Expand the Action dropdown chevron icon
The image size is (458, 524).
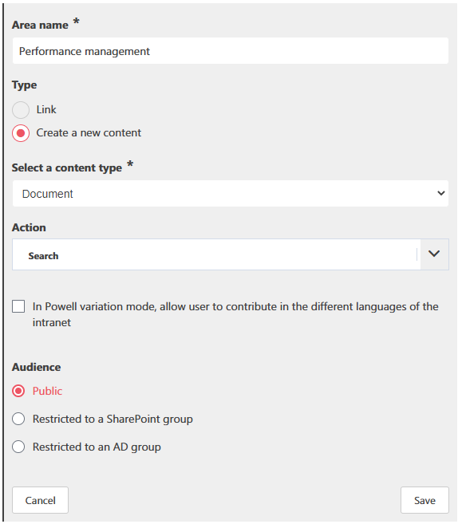click(x=434, y=254)
